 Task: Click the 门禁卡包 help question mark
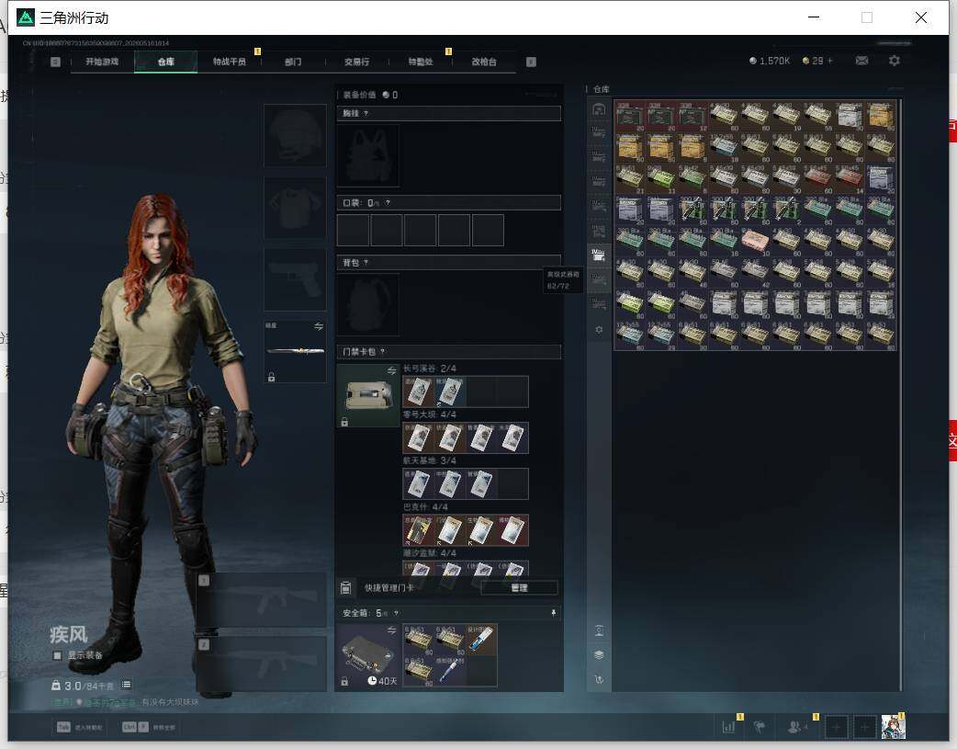tap(383, 352)
